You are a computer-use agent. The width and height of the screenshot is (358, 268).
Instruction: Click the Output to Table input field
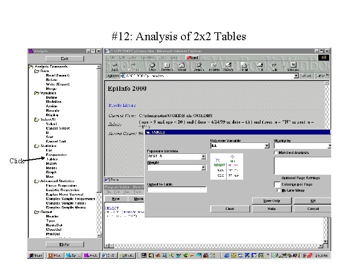(x=177, y=190)
